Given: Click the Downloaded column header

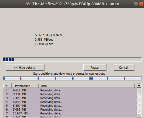Looking at the screenshot, I should pos(25,86).
